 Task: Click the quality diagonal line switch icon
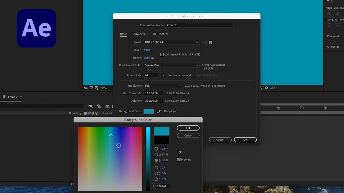pos(77,113)
